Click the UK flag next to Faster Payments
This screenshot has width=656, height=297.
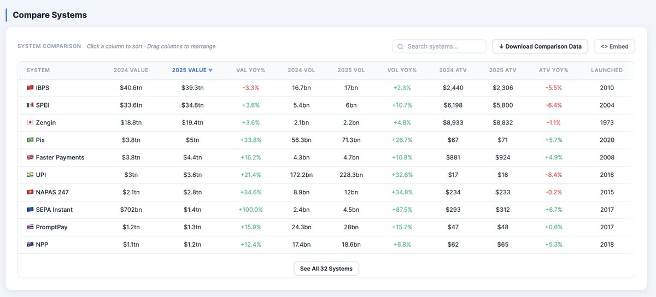(x=30, y=158)
